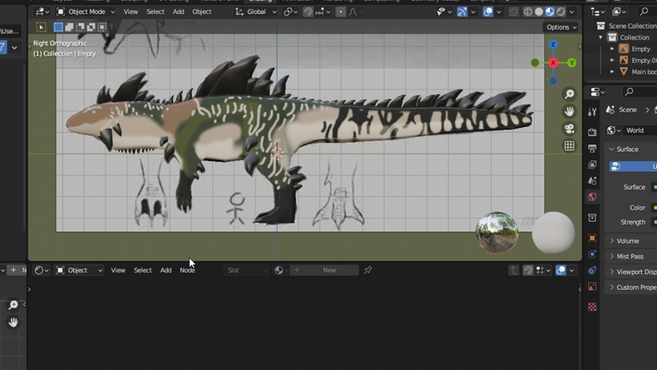Switch orthographic/perspective with the grid icon

click(569, 146)
